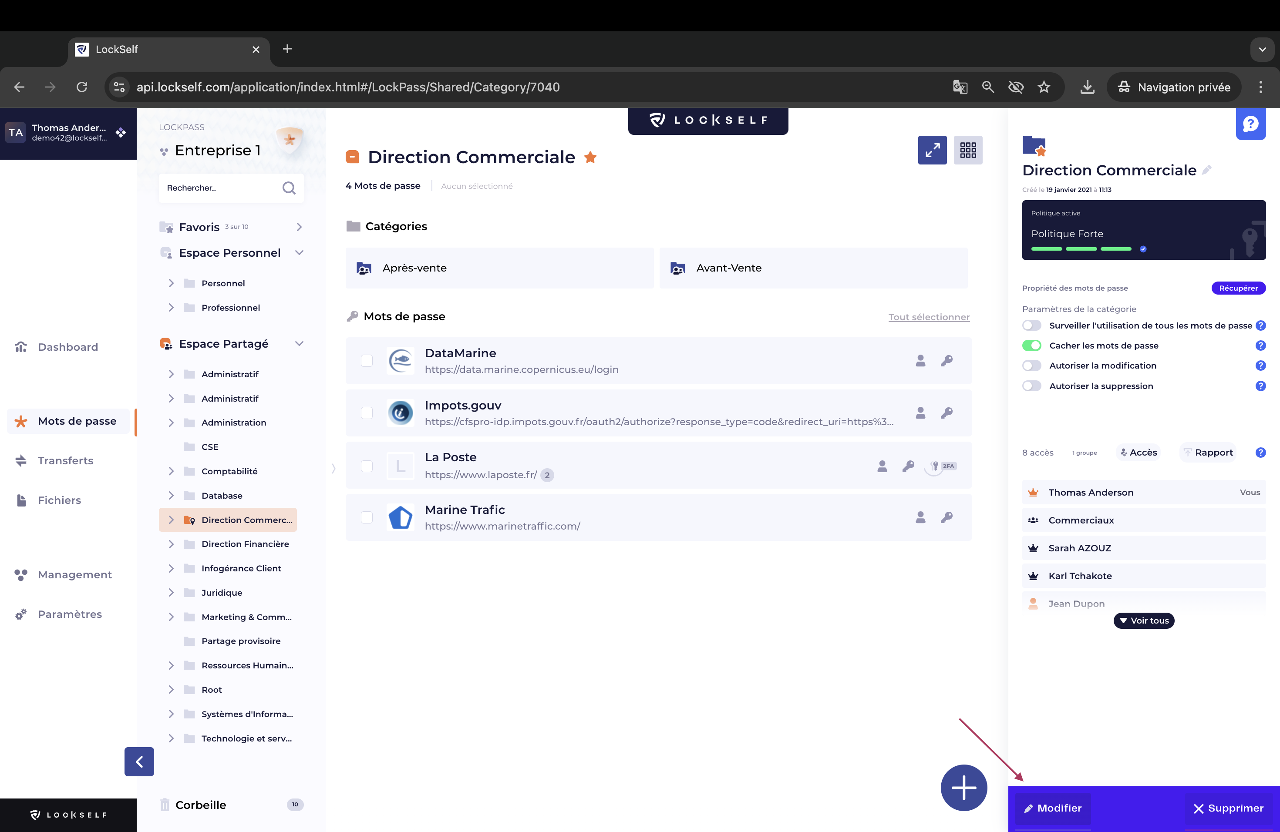The image size is (1280, 832).
Task: Click the round blue plus add button
Action: click(963, 787)
